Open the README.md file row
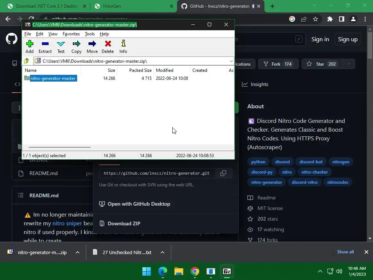Viewport: 373px width, 280px height. pos(44,173)
